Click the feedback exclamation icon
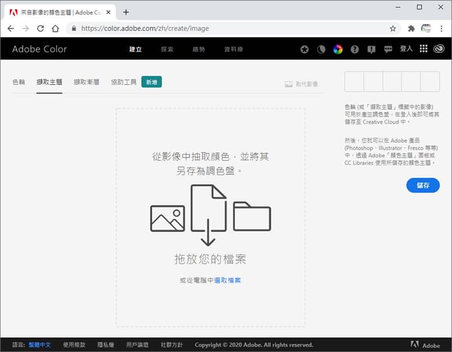Screen dimensions: 452x352 pyautogui.click(x=372, y=50)
